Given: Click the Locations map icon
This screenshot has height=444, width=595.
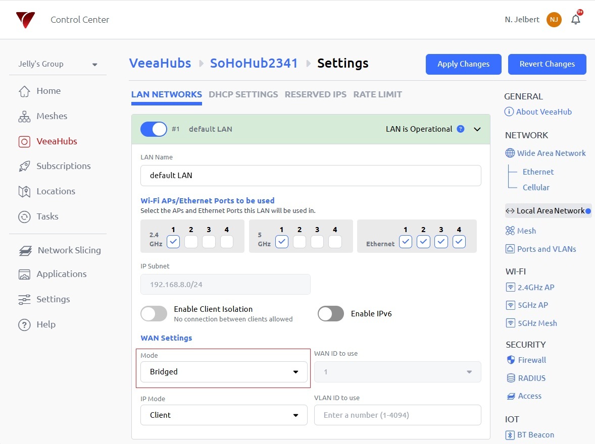Looking at the screenshot, I should [x=24, y=192].
